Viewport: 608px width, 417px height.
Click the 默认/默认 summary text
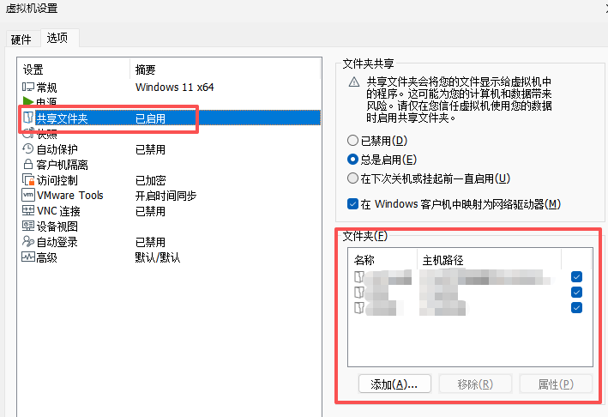coord(158,257)
